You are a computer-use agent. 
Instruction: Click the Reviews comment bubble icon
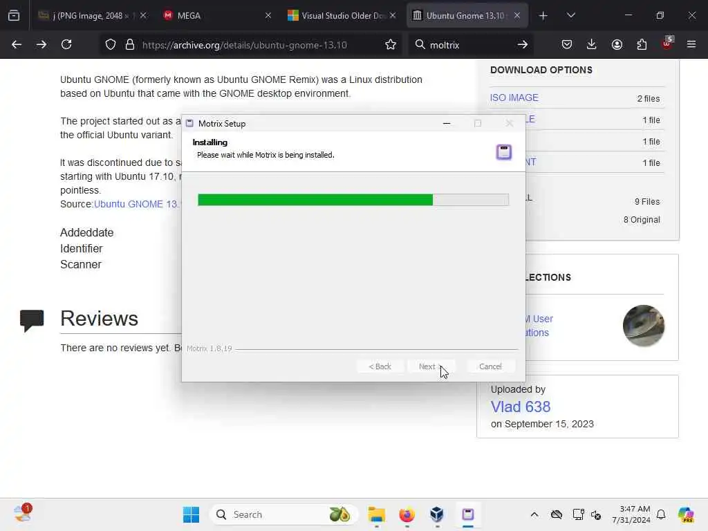click(x=32, y=320)
